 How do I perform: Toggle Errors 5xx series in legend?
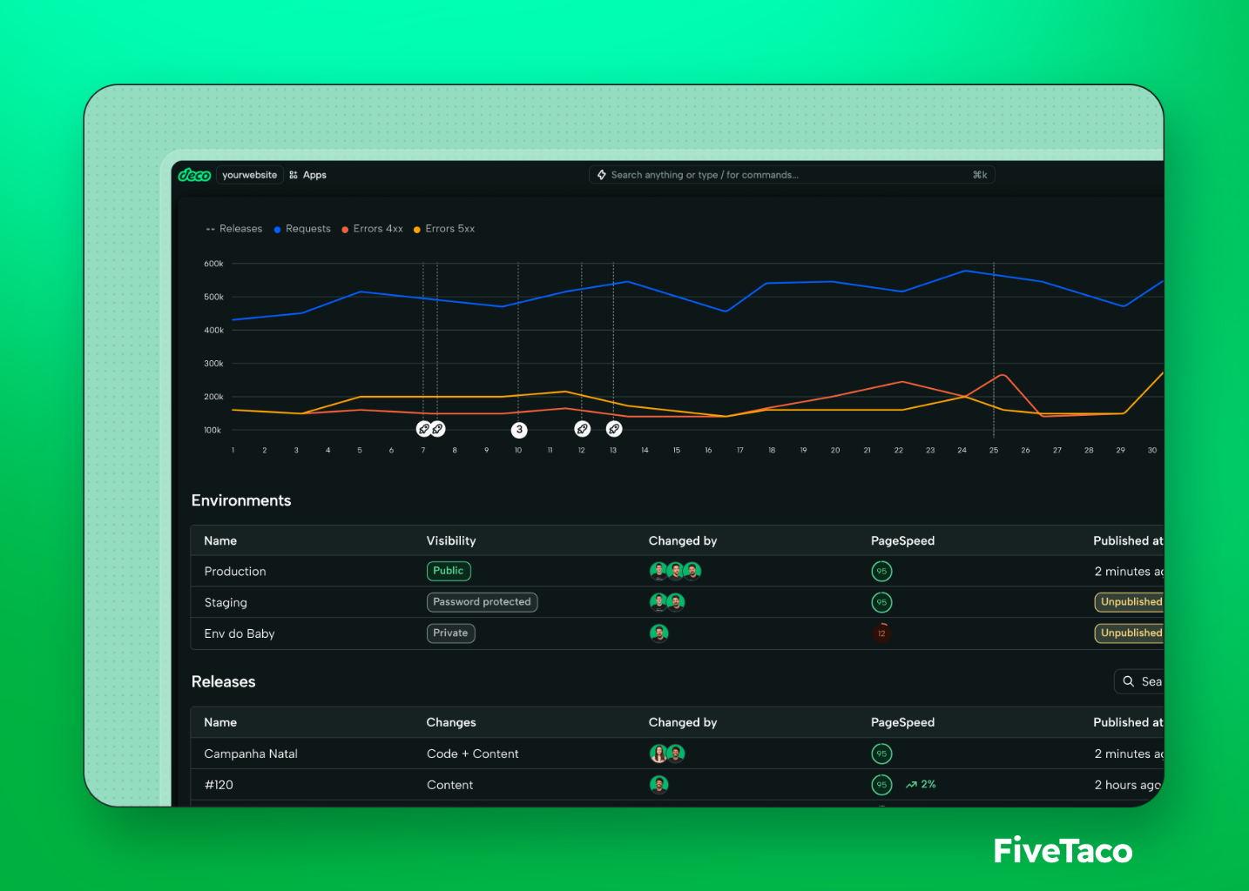pyautogui.click(x=444, y=229)
